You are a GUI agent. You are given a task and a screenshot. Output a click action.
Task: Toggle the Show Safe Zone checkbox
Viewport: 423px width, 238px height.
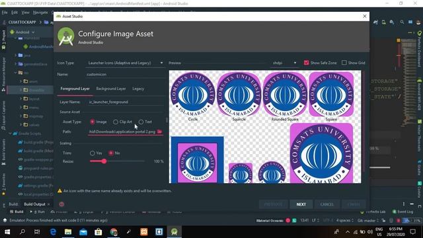tap(306, 63)
